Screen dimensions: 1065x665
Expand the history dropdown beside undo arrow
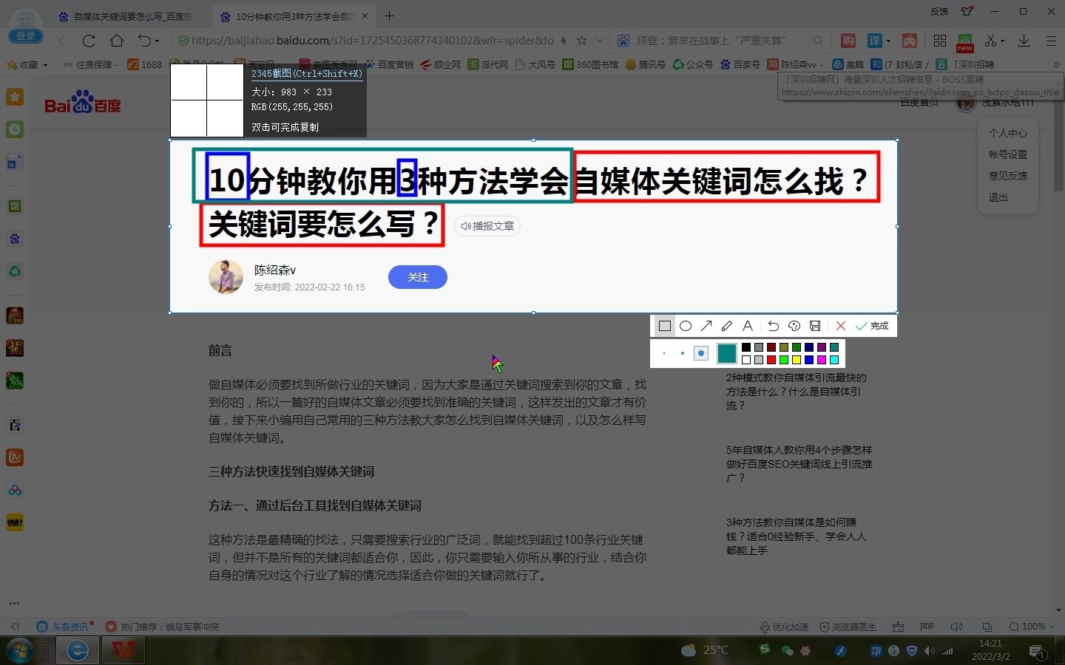pos(157,41)
